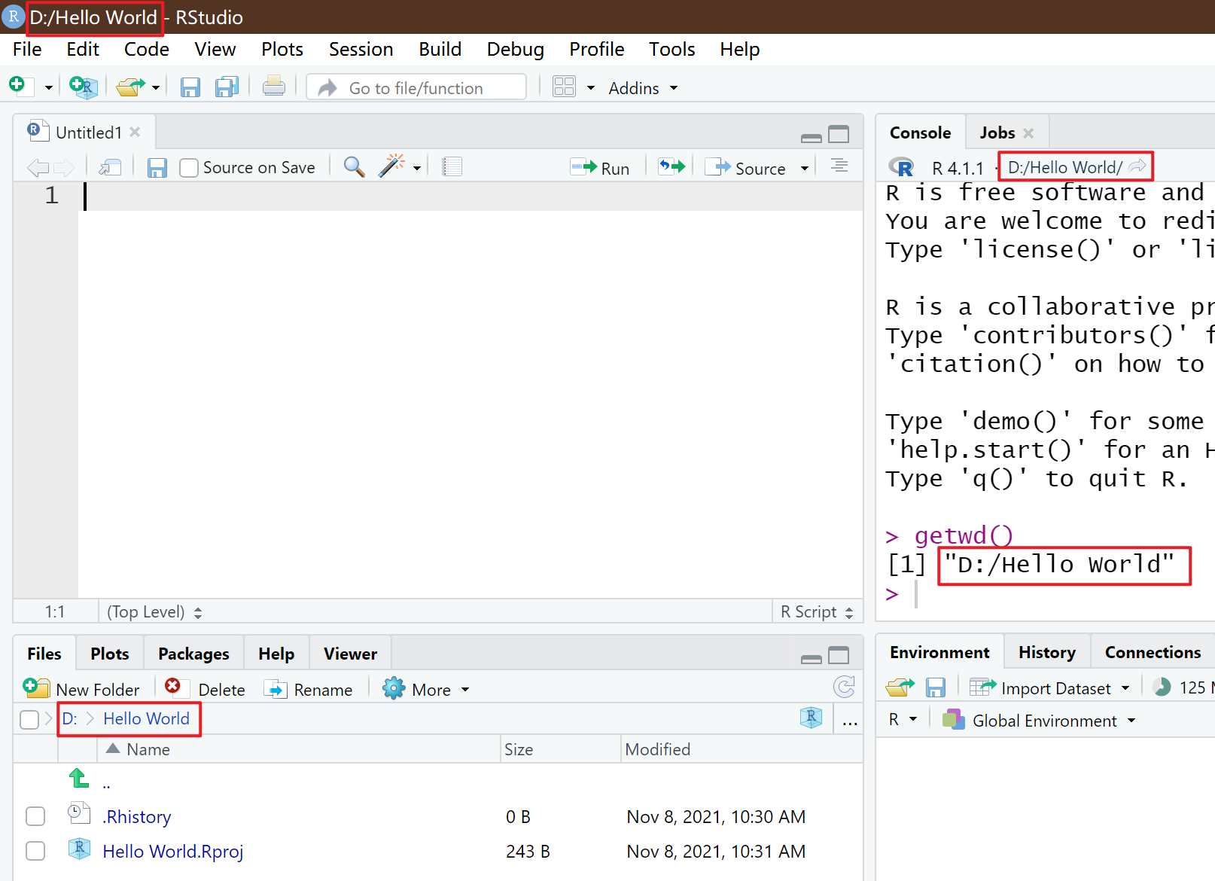The image size is (1215, 881).
Task: Refresh the Files pane listing
Action: (844, 687)
